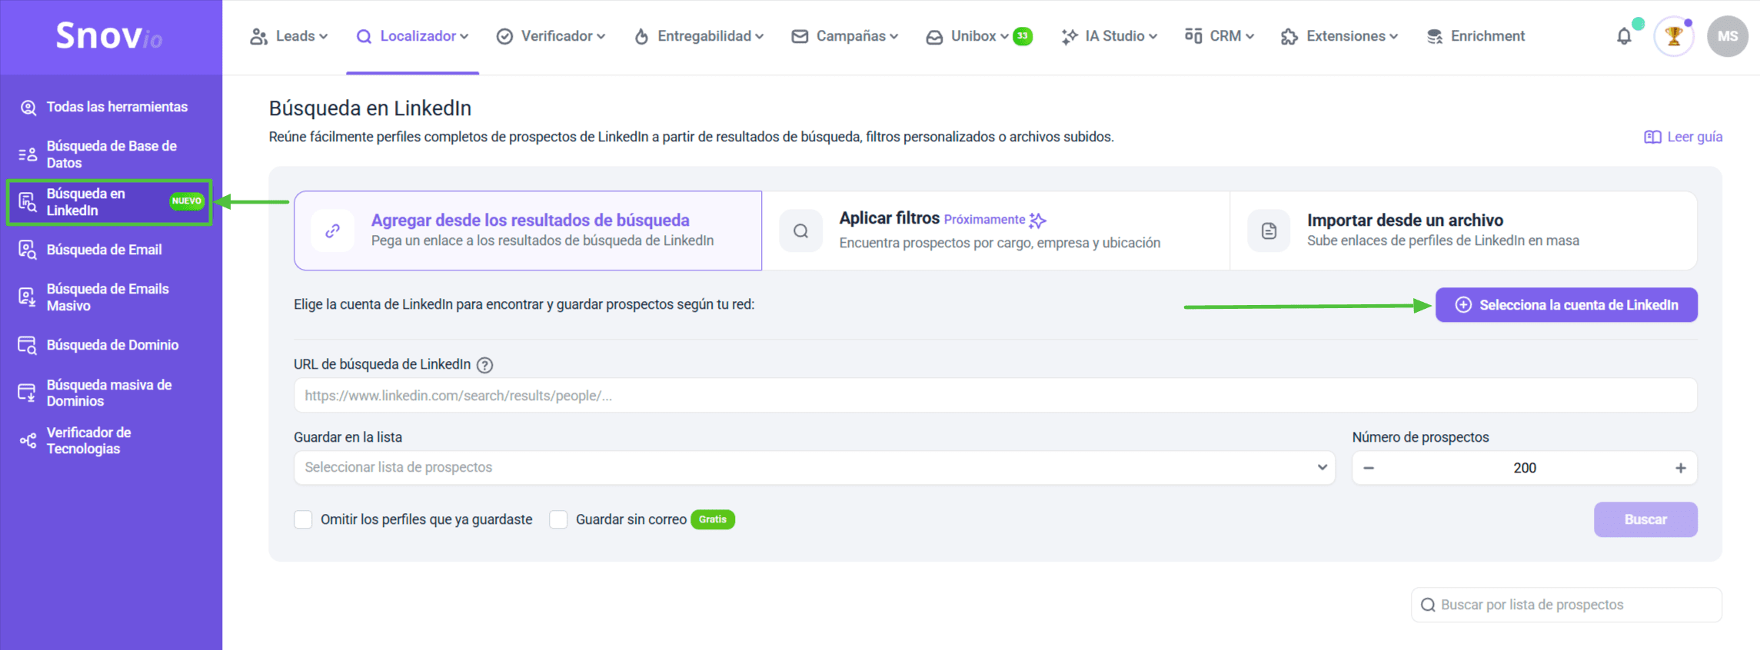Open Verificador de Tecnologías in sidebar

click(88, 440)
